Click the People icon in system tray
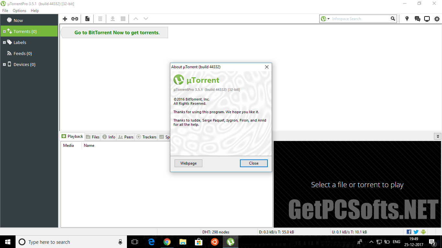The height and width of the screenshot is (248, 442). pos(360,242)
